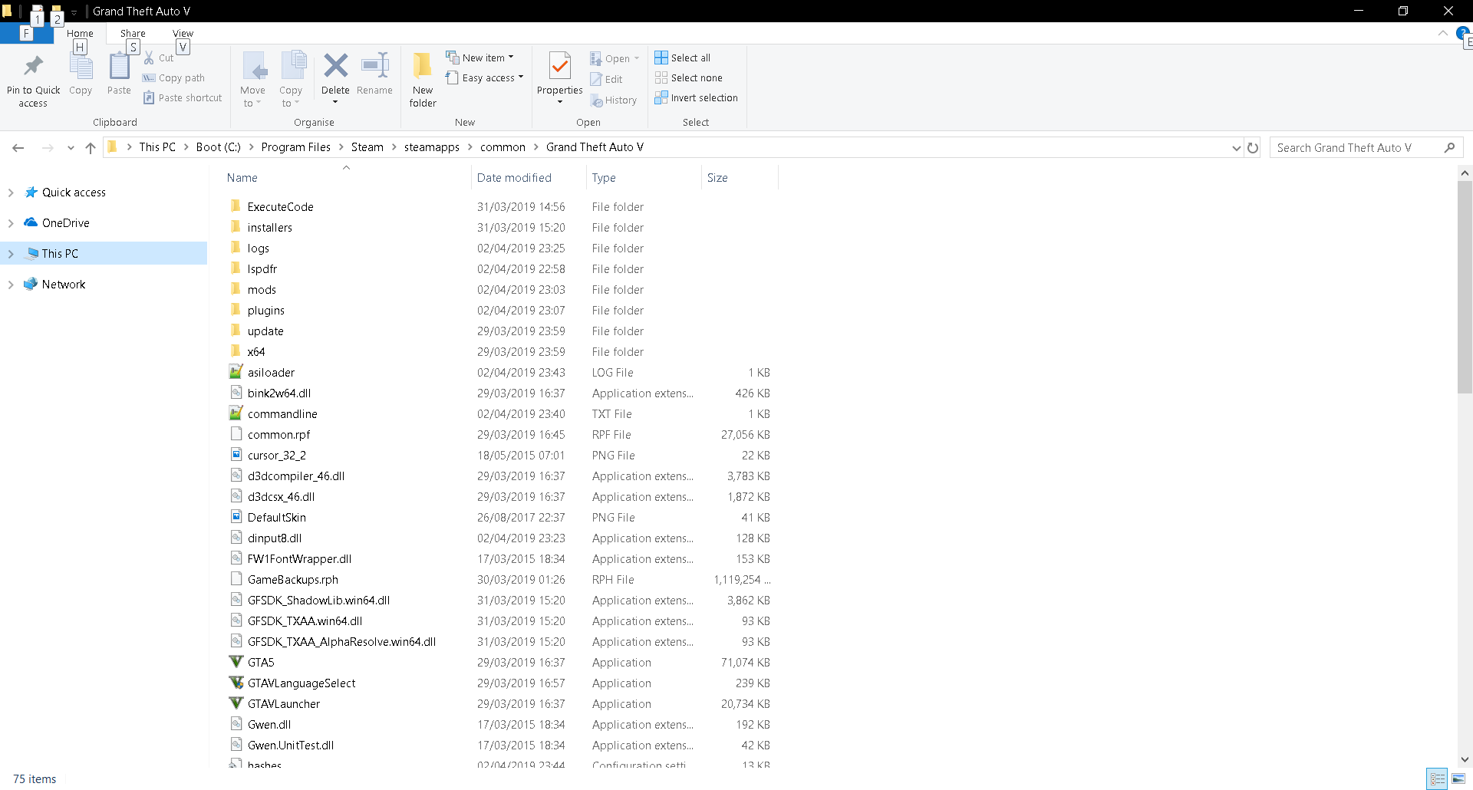1473x790 pixels.
Task: Open the View ribbon tab
Action: (183, 34)
